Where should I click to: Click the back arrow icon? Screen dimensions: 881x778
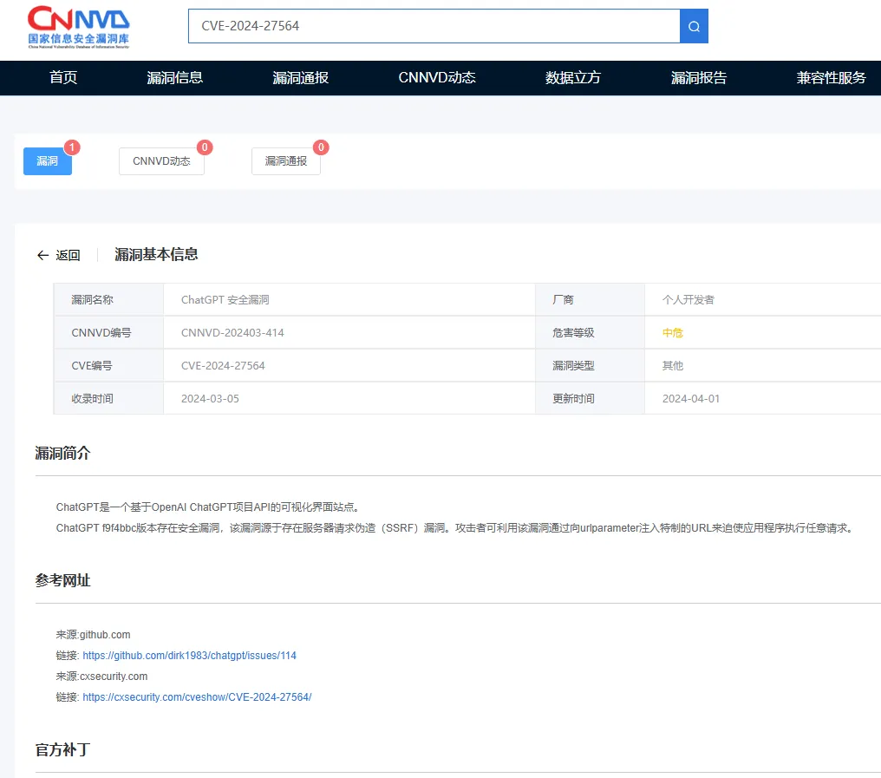click(42, 255)
